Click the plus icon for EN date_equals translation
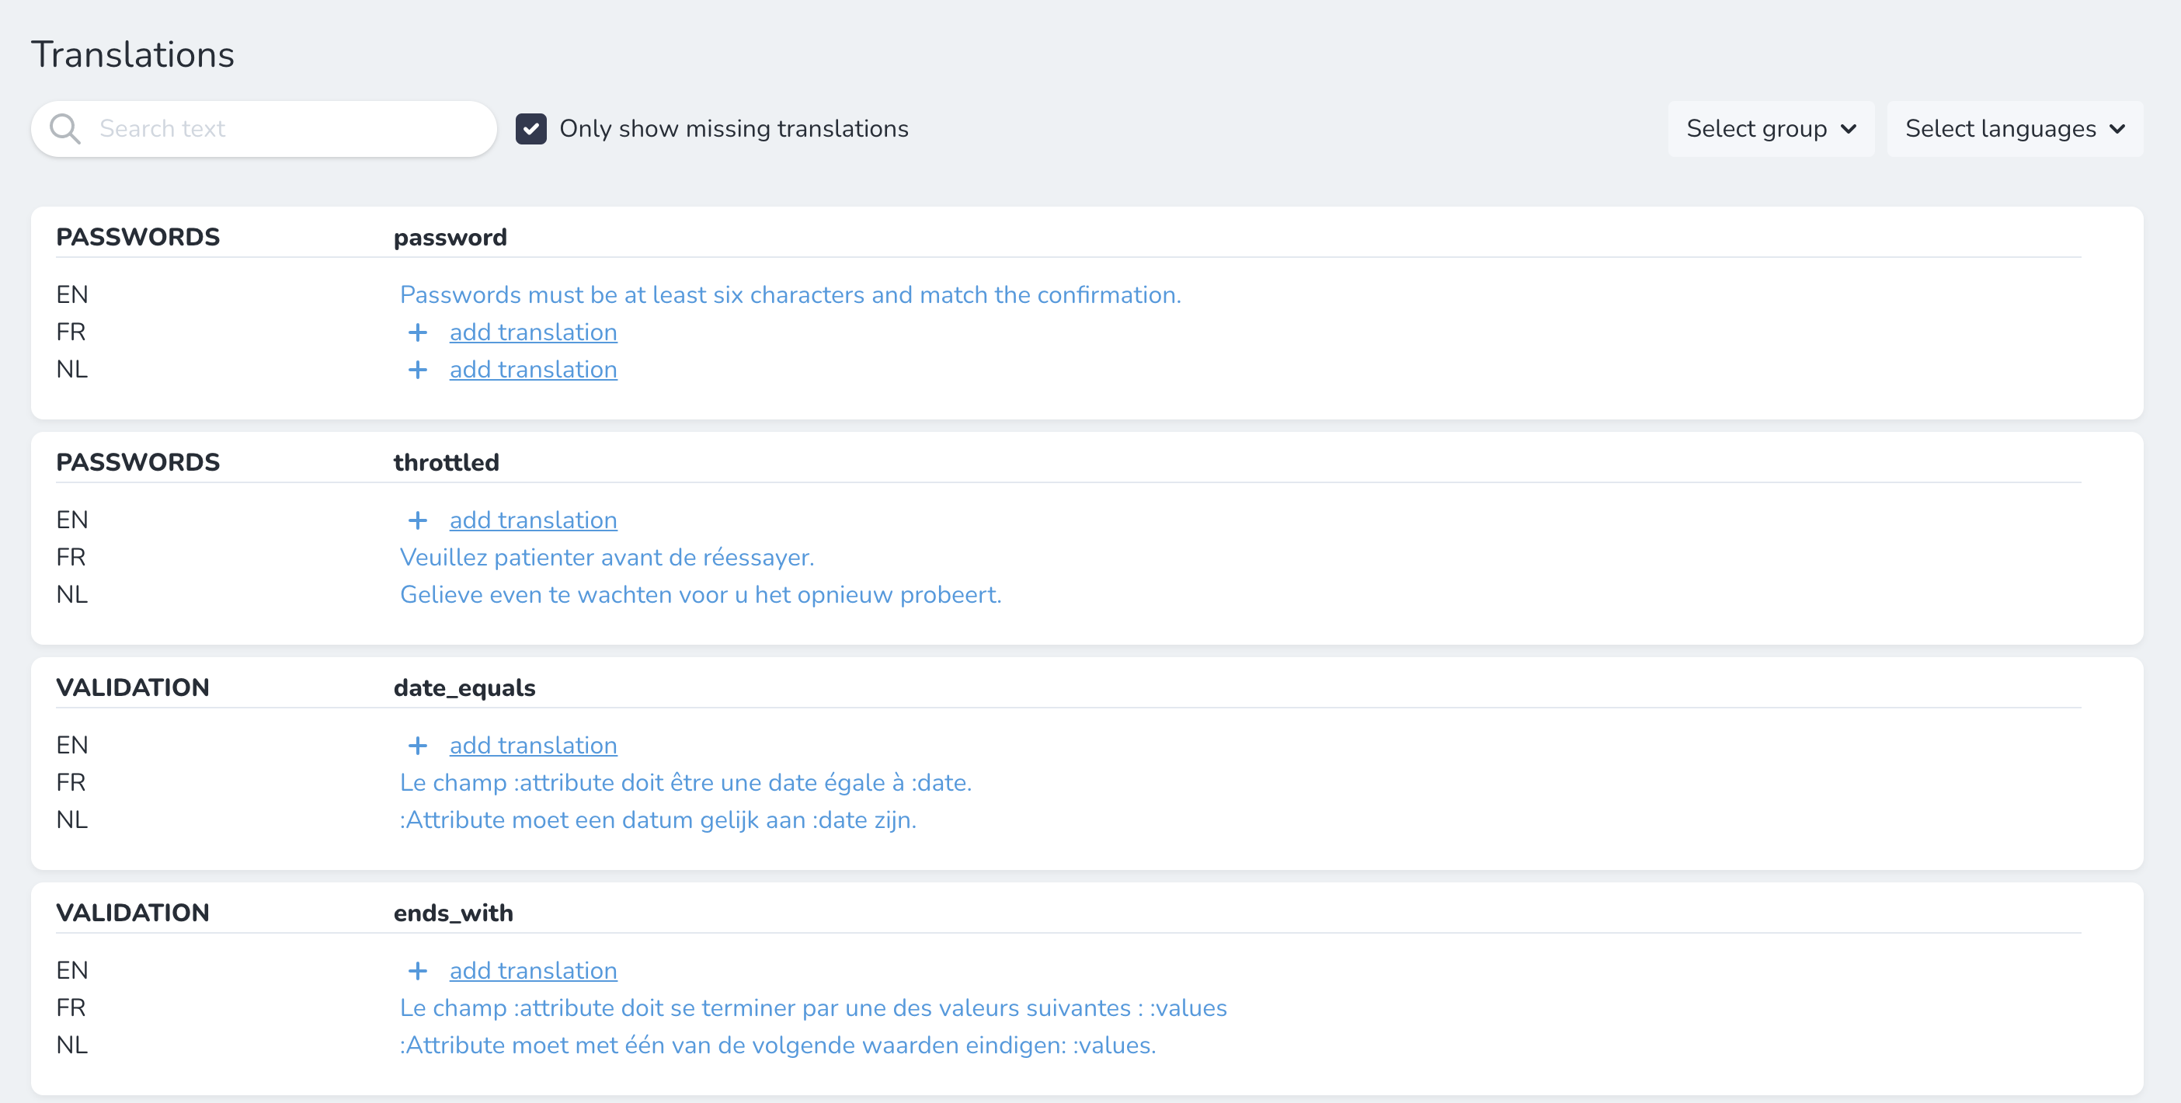Viewport: 2181px width, 1103px height. (418, 746)
